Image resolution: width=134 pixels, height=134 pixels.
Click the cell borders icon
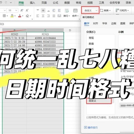4,16
